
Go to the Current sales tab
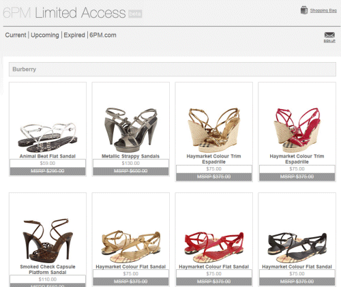(x=16, y=35)
